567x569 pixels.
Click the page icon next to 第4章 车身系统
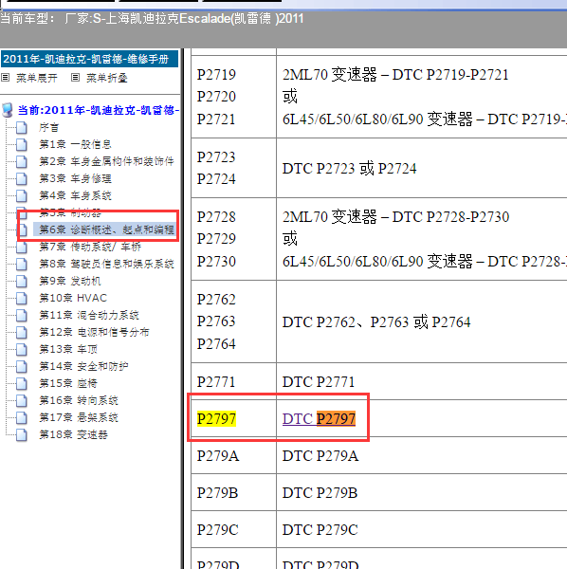click(22, 195)
